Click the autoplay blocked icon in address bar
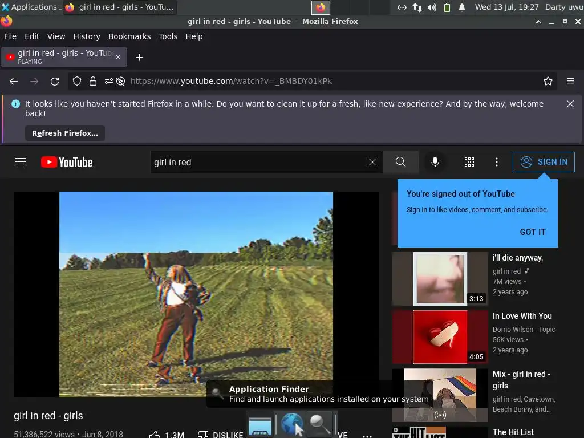Viewport: 584px width, 438px height. tap(120, 81)
